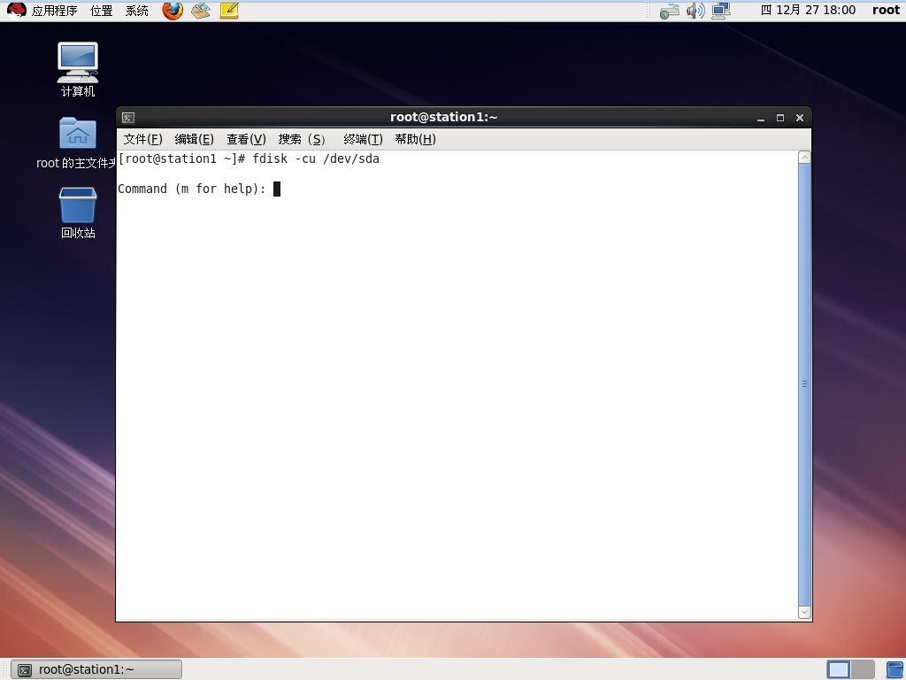Maximize the root@station1 terminal window
The image size is (906, 680).
point(780,118)
